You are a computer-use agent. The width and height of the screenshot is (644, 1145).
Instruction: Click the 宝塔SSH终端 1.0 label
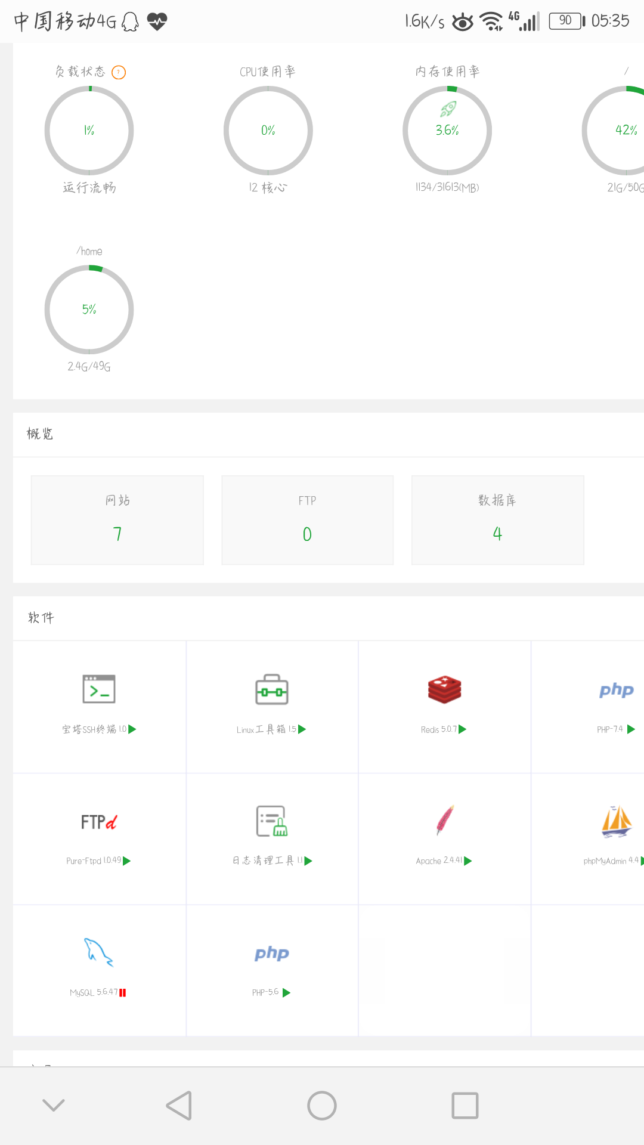click(94, 729)
